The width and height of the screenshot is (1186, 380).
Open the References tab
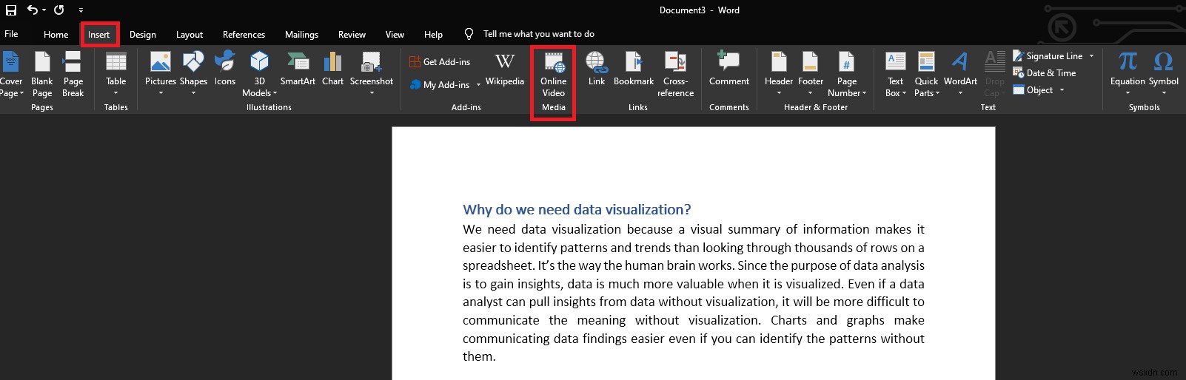click(x=244, y=34)
